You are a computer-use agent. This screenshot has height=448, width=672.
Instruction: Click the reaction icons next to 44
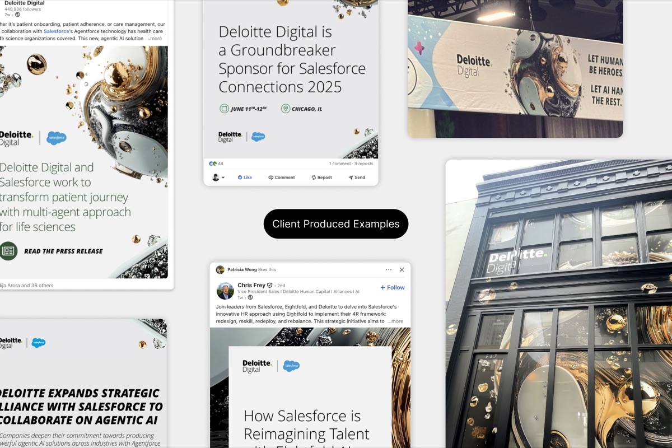(213, 164)
